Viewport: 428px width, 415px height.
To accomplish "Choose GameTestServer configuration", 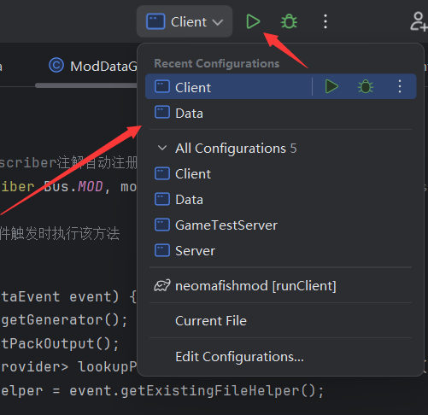I will (x=281, y=225).
